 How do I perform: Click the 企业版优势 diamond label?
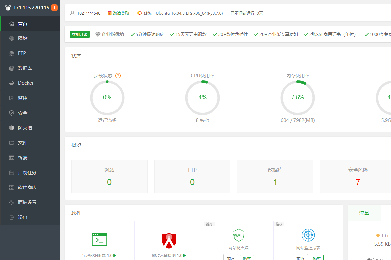click(x=110, y=34)
